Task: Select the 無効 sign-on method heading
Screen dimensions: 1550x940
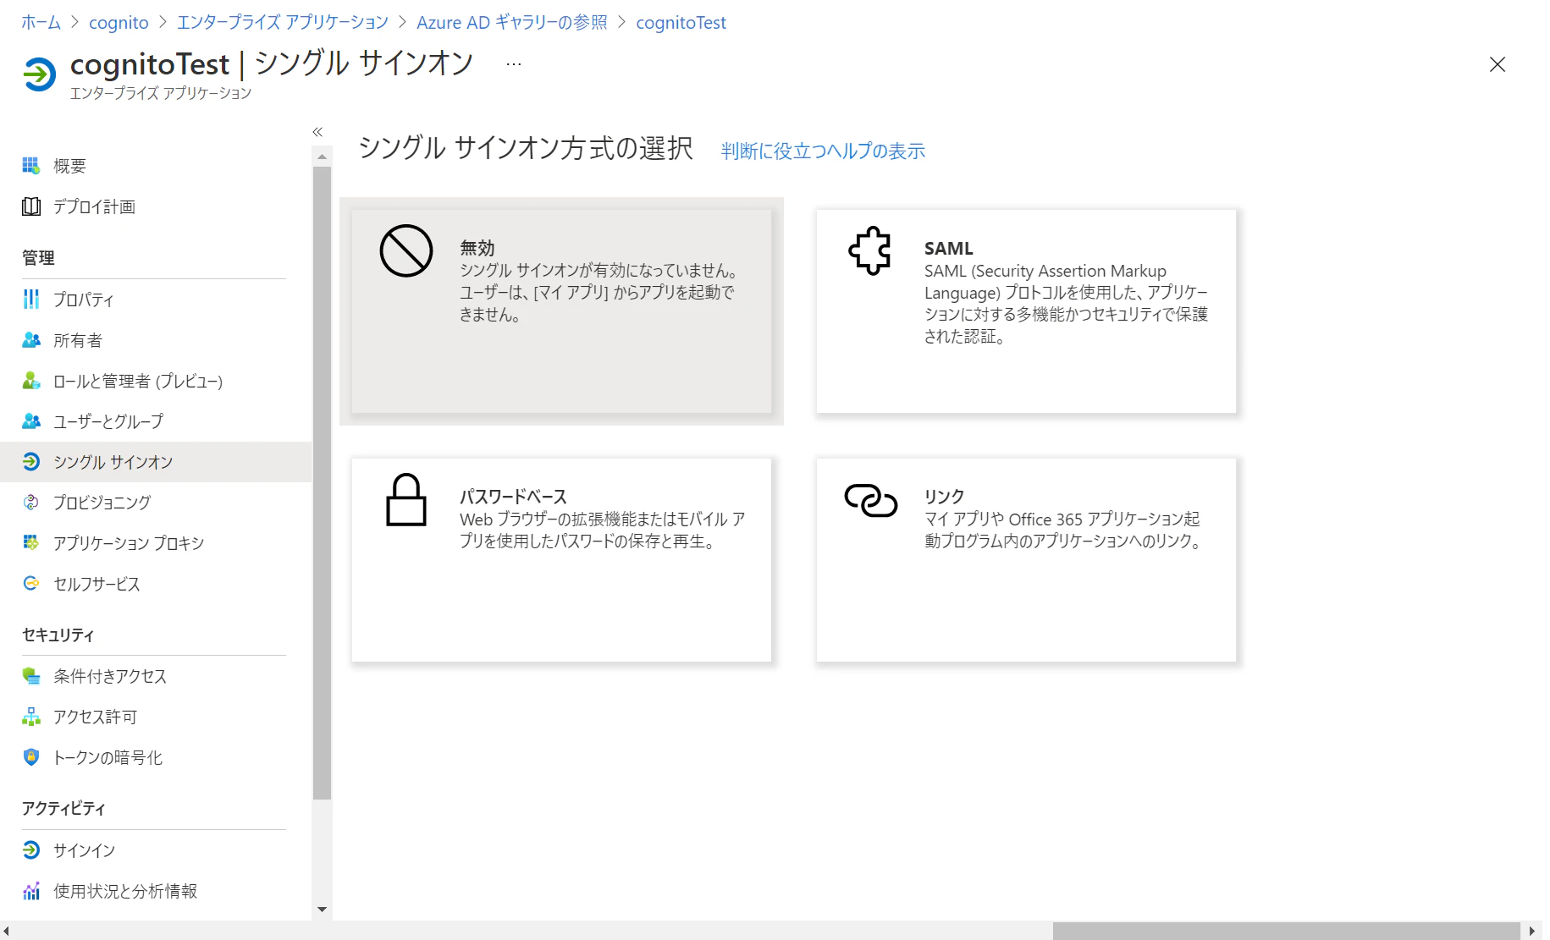Action: click(x=477, y=248)
